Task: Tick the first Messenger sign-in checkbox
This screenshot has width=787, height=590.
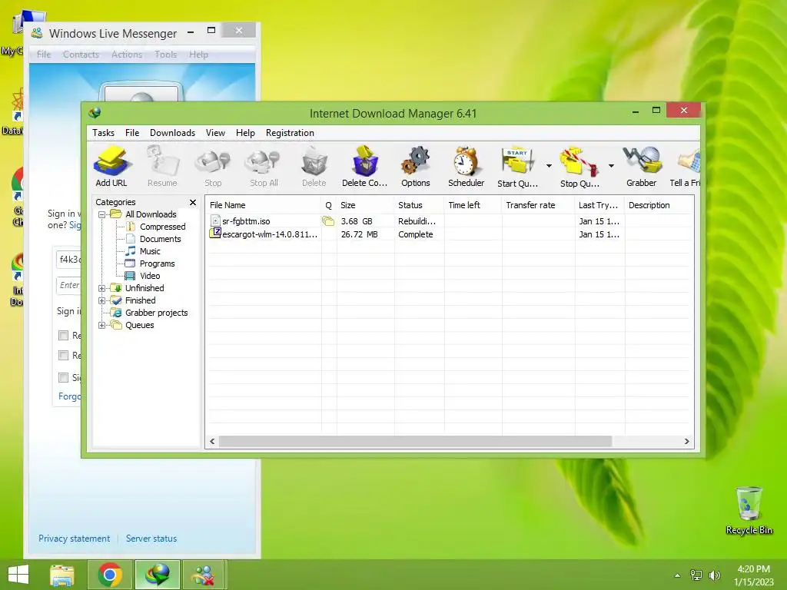Action: tap(63, 335)
